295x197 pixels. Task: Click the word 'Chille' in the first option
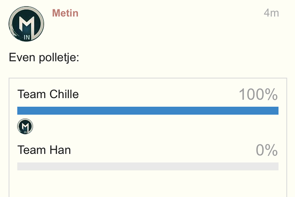point(64,94)
